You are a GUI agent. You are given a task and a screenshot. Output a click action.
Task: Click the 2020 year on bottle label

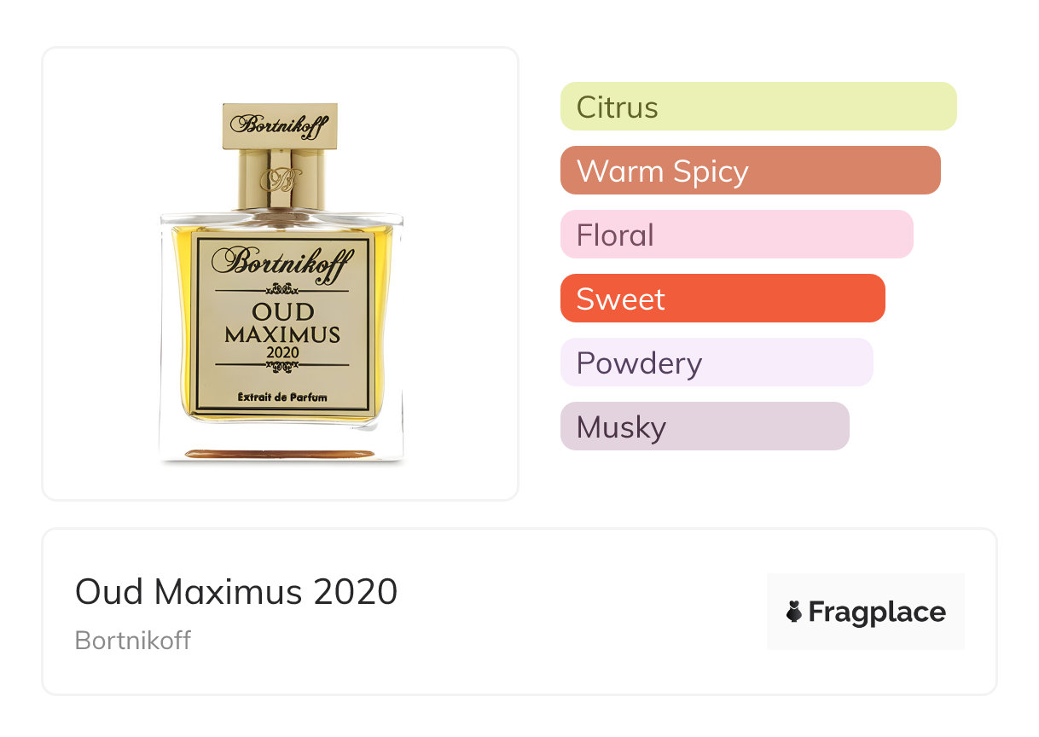coord(282,351)
